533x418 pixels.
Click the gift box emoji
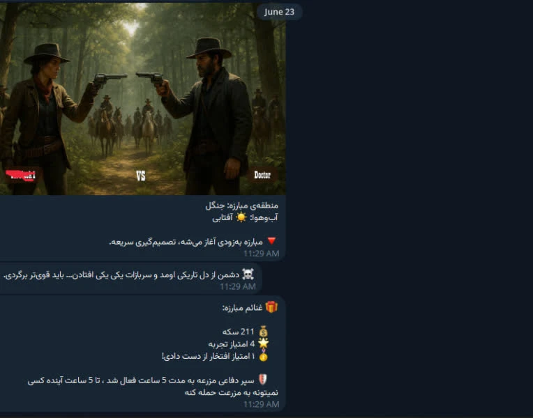click(271, 307)
